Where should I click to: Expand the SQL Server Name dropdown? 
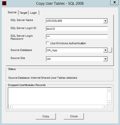105,21
